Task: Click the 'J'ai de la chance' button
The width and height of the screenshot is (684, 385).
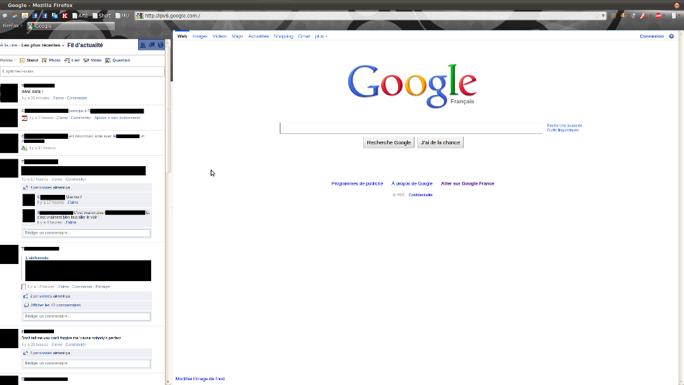Action: coord(440,142)
